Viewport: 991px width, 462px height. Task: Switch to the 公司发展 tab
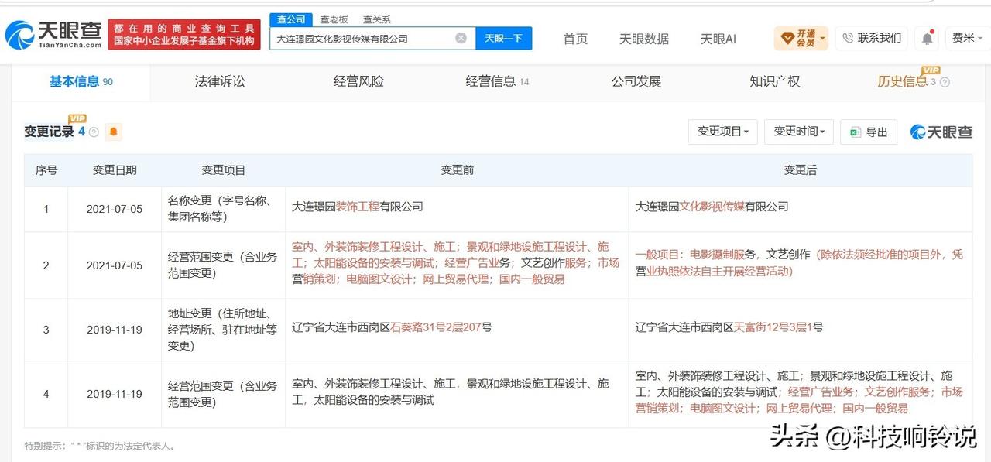(x=636, y=81)
